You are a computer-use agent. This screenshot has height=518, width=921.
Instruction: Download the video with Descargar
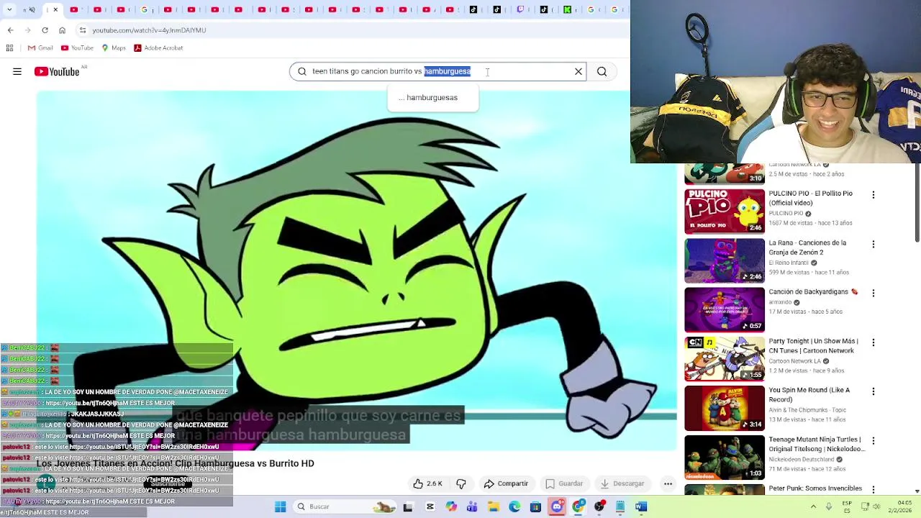click(x=622, y=483)
